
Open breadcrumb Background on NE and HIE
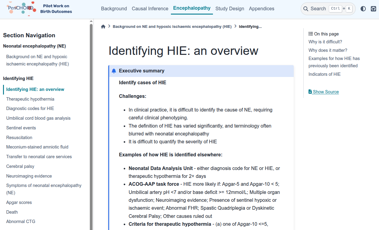click(x=172, y=27)
